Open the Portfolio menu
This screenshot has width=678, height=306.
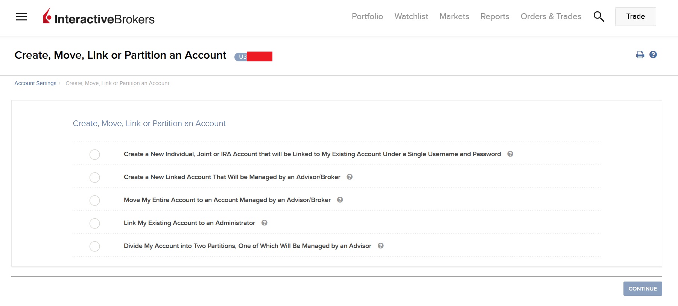[x=367, y=17]
